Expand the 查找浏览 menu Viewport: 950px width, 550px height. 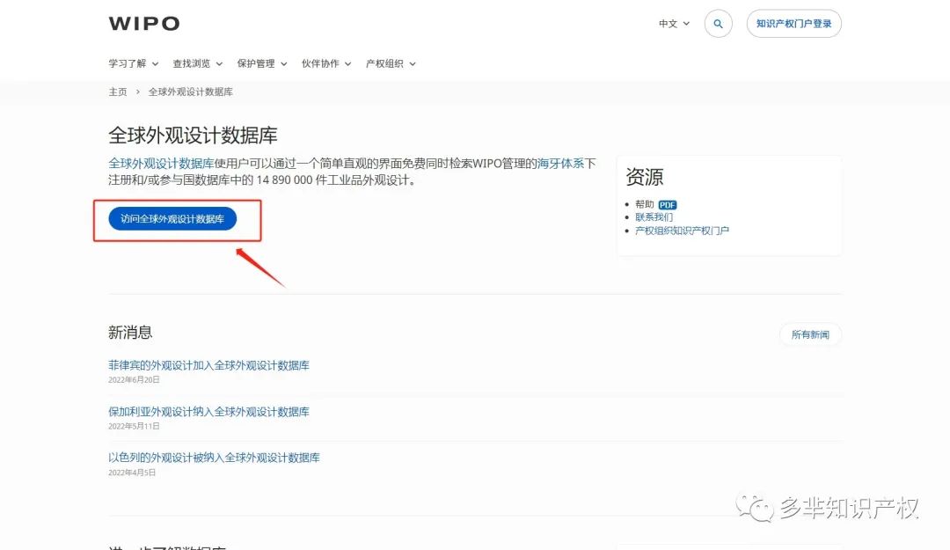198,63
